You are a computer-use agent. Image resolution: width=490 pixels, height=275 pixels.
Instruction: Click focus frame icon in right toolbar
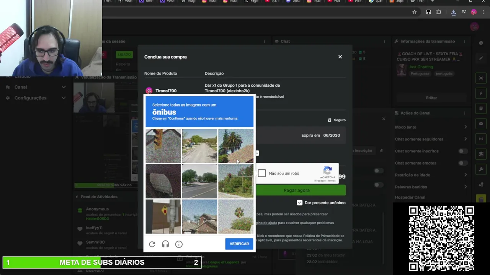(481, 78)
